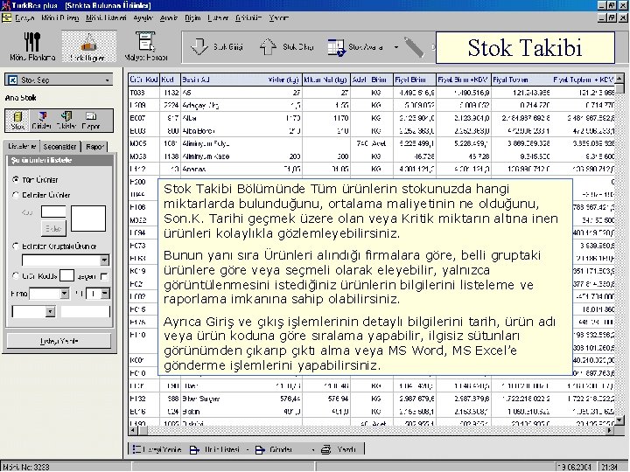Open the Analiz menu
This screenshot has height=472, width=630.
(x=168, y=18)
